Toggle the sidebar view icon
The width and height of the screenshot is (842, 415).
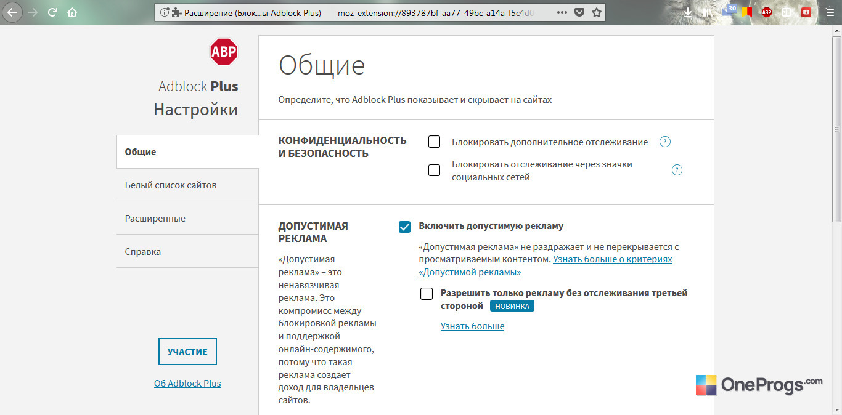point(787,12)
